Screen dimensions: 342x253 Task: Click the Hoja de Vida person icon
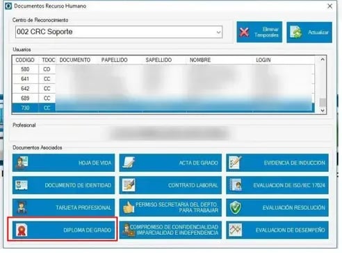coord(22,163)
